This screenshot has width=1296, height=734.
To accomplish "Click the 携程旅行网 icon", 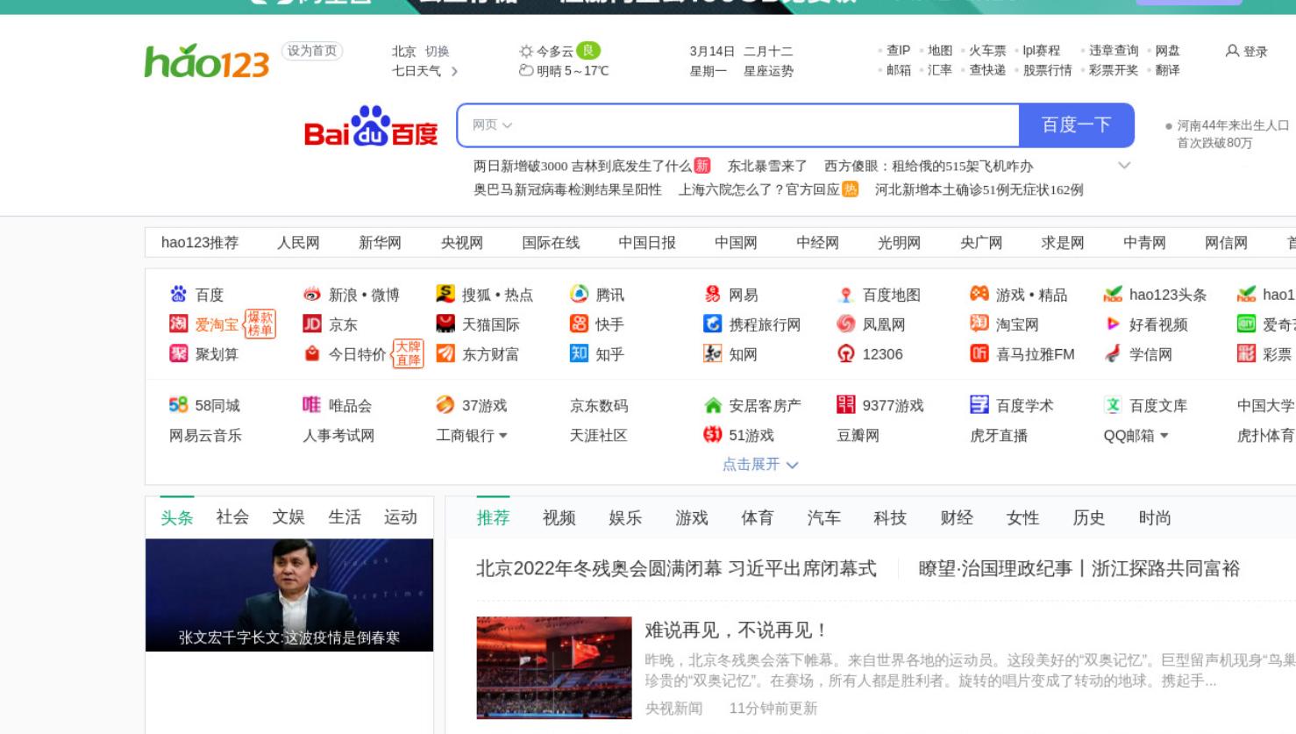I will (x=713, y=324).
